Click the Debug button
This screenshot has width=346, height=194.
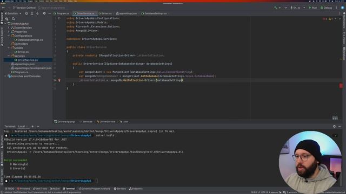click(326, 8)
